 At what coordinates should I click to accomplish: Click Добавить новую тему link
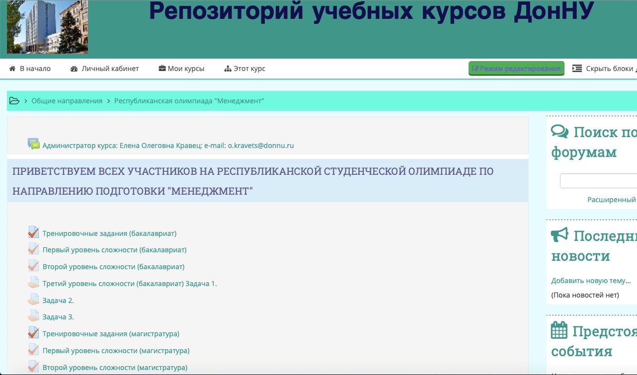pyautogui.click(x=591, y=281)
